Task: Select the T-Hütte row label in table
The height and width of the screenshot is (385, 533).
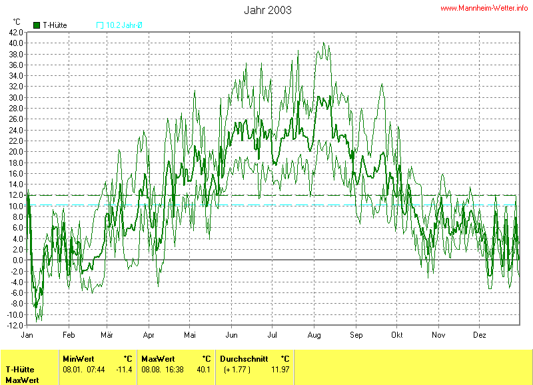Action: click(20, 369)
